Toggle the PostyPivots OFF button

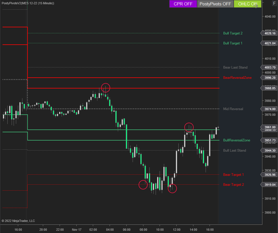coord(215,4)
